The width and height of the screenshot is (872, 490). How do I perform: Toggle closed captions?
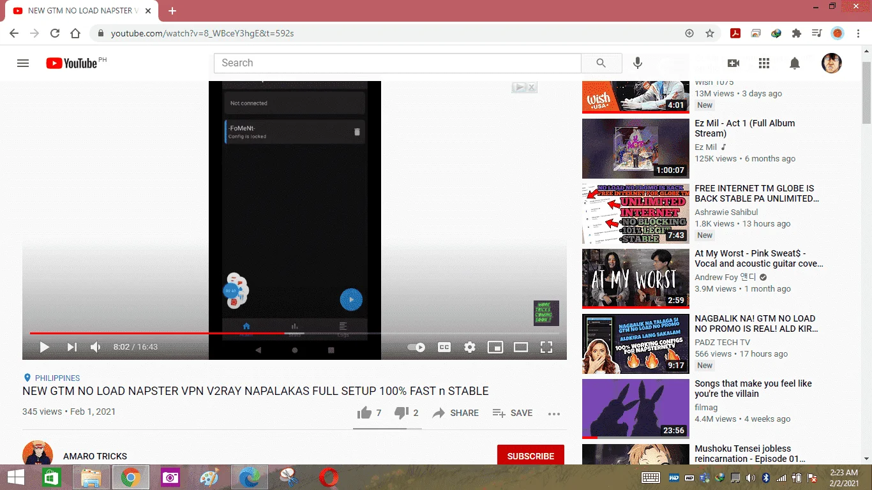click(444, 347)
